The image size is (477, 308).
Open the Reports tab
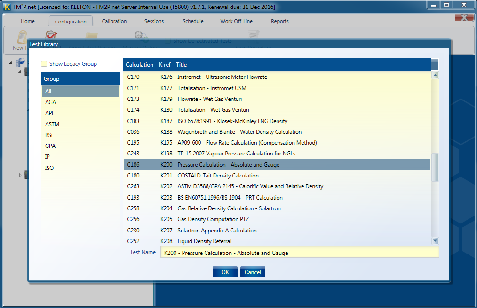[279, 21]
